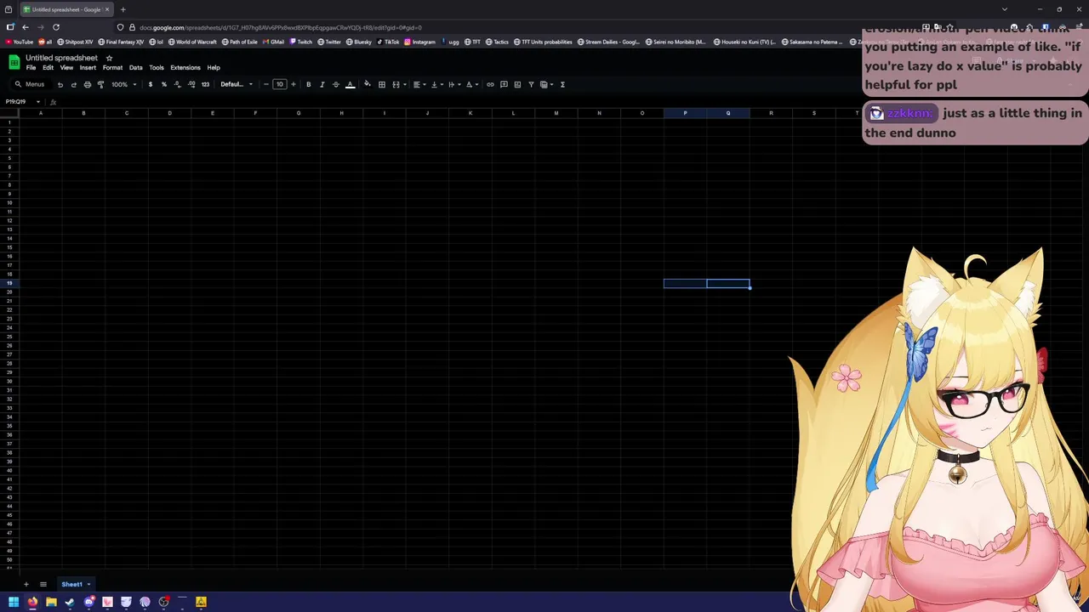Open the Twitch bookmark
The image size is (1089, 612).
pyautogui.click(x=301, y=42)
